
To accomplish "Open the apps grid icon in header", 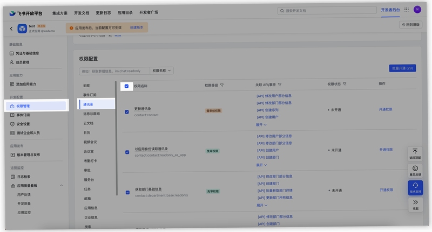I will click(x=407, y=10).
